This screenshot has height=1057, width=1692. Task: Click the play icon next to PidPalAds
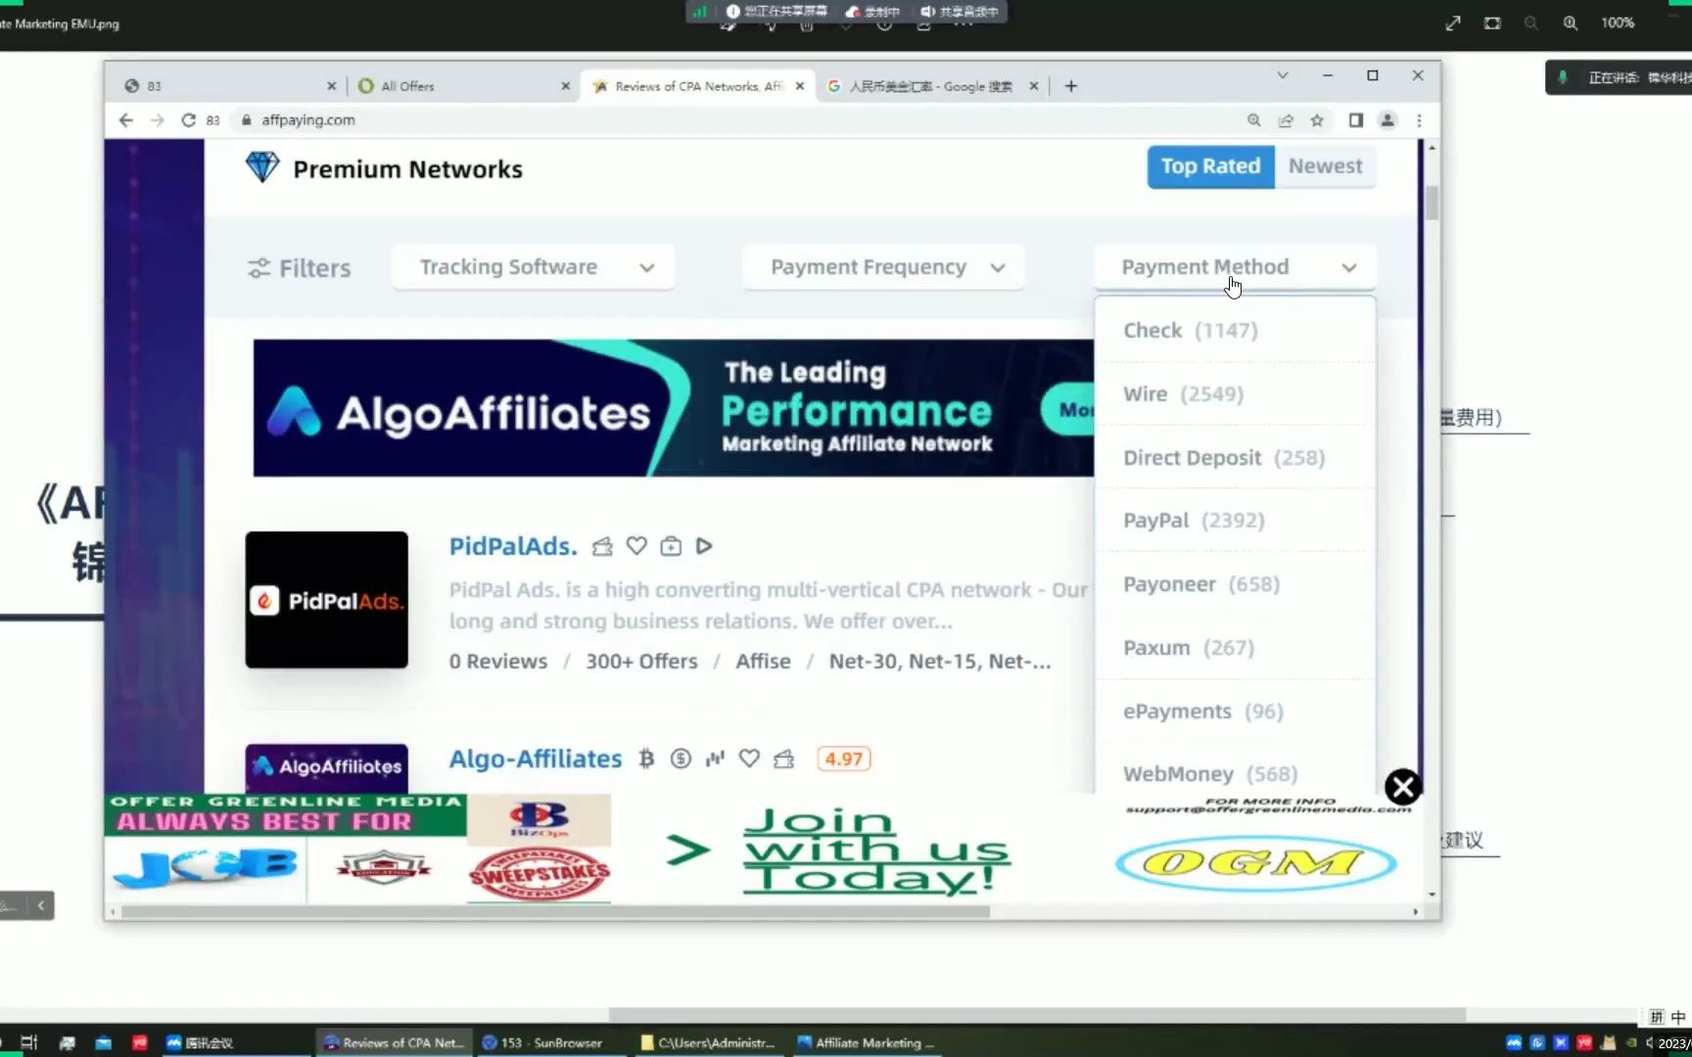click(704, 546)
